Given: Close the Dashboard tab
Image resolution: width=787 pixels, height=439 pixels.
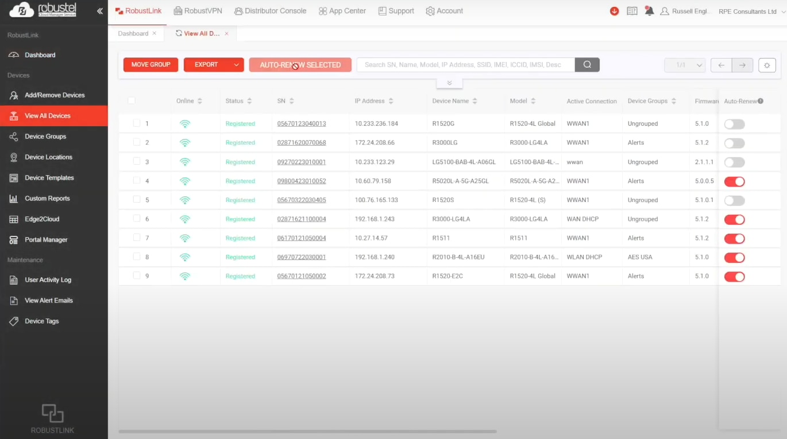Looking at the screenshot, I should 154,33.
